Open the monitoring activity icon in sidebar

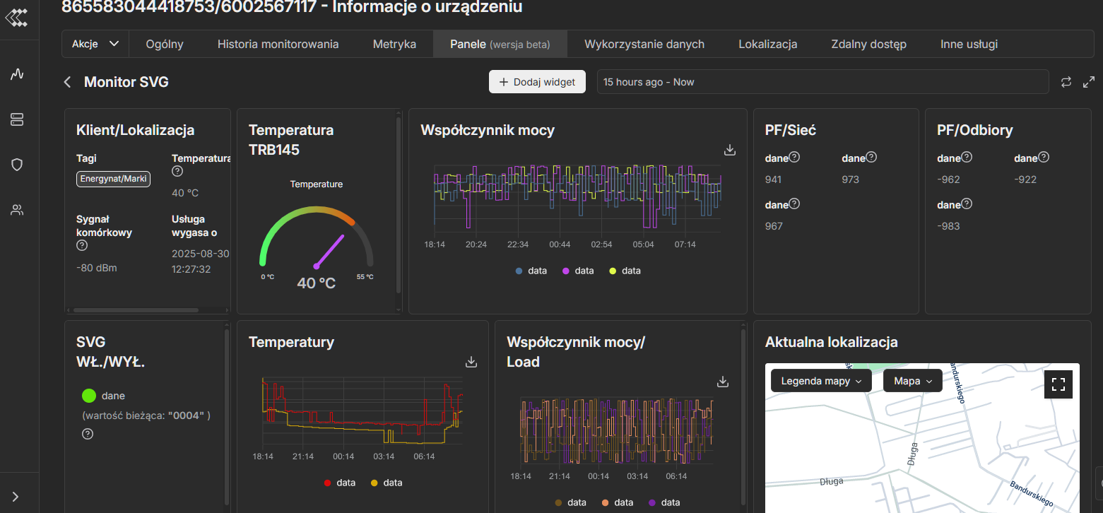pos(18,74)
